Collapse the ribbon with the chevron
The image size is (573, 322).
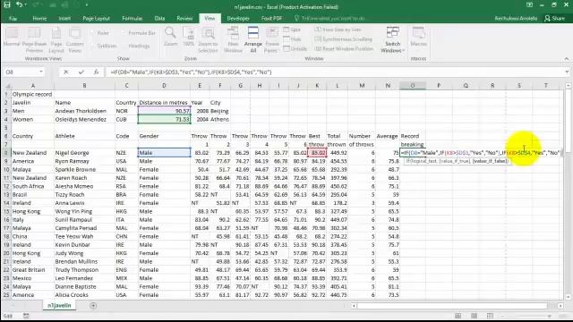(567, 59)
